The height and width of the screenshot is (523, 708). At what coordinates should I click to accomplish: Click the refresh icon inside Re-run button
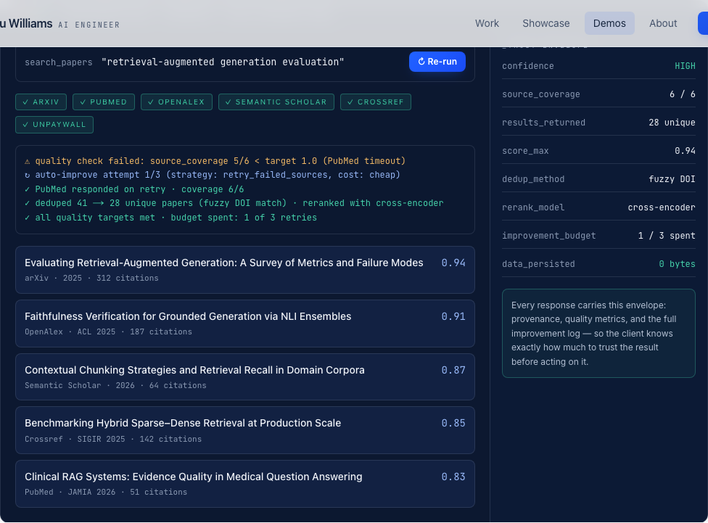421,62
